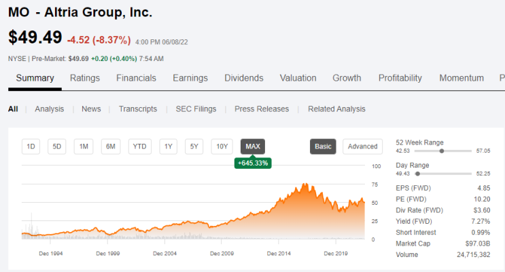Switch to the Ratings tab
The image size is (505, 272).
pos(85,78)
